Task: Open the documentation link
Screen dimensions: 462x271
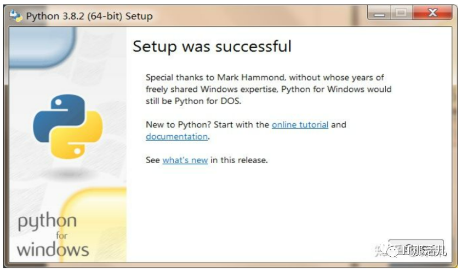Action: [176, 137]
